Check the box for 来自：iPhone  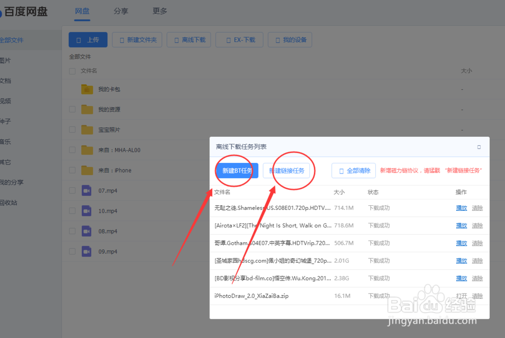coord(72,170)
